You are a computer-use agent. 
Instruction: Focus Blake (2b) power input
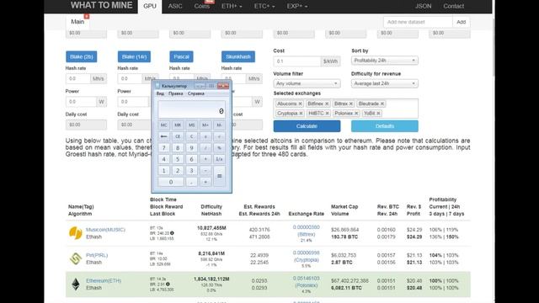click(x=81, y=102)
